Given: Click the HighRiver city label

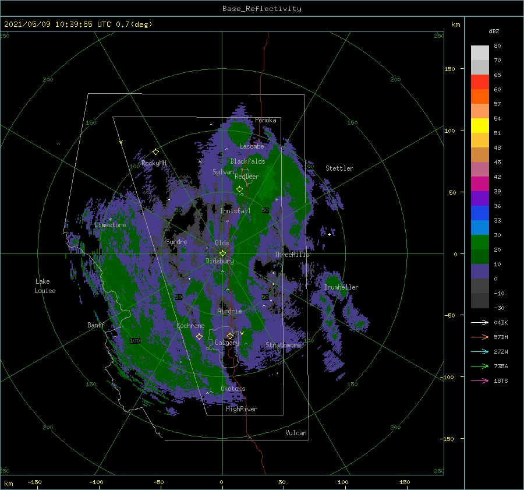Looking at the screenshot, I should (242, 409).
